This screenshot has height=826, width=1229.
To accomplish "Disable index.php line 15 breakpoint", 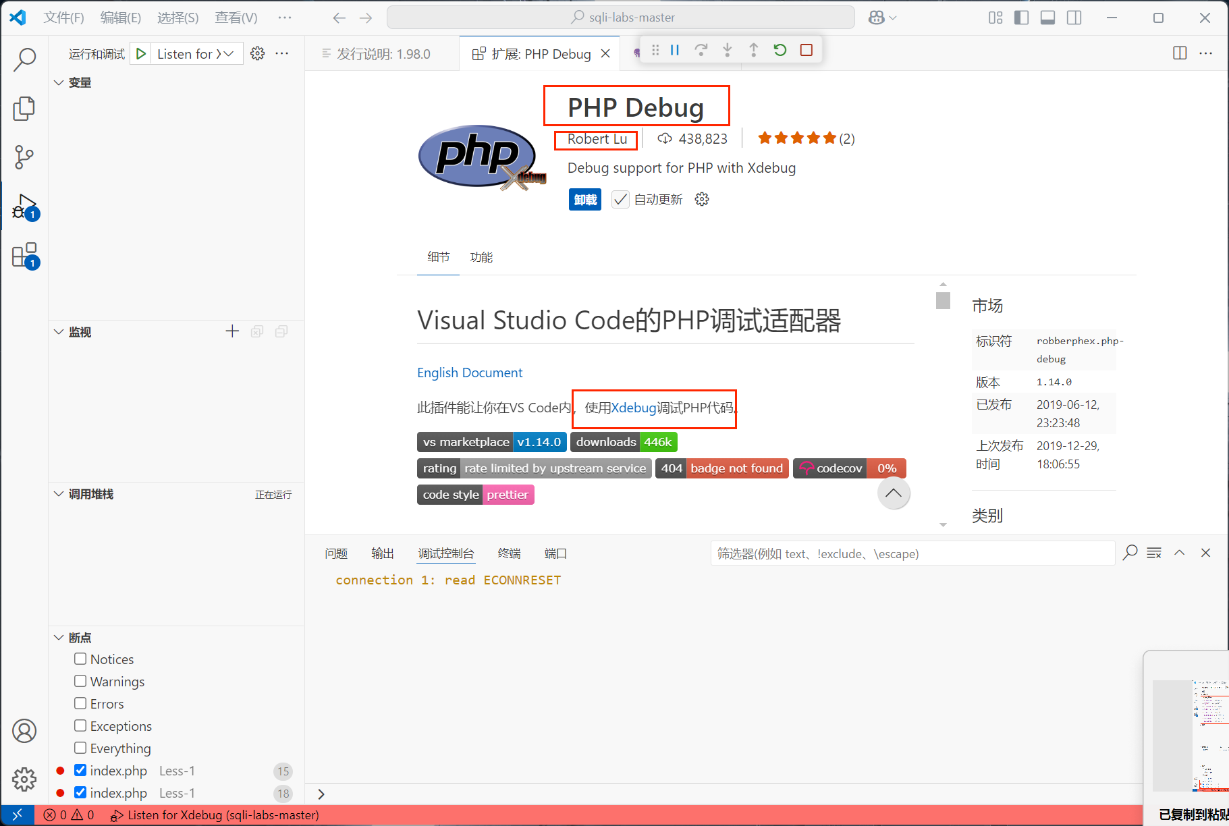I will 80,770.
